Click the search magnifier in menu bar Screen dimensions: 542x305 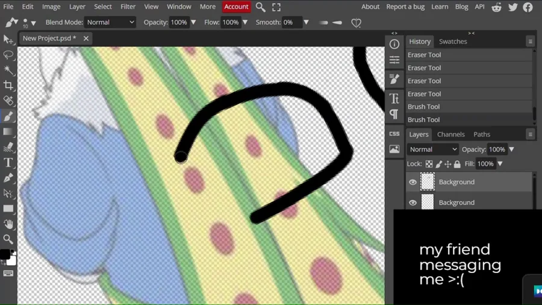click(260, 7)
